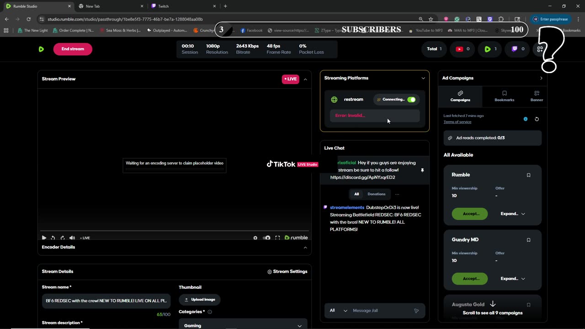Screen dimensions: 585x329
Task: Click the Twitch viewer count icon
Action: click(515, 49)
